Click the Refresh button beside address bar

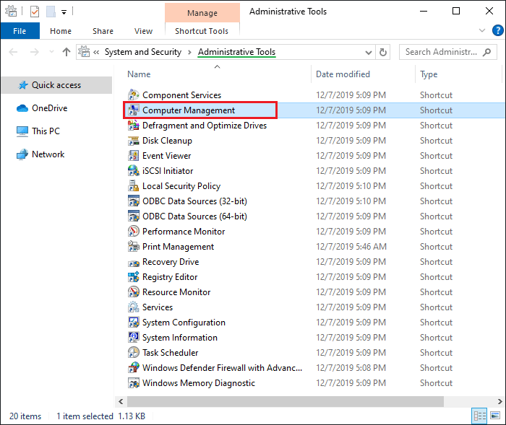tap(382, 52)
